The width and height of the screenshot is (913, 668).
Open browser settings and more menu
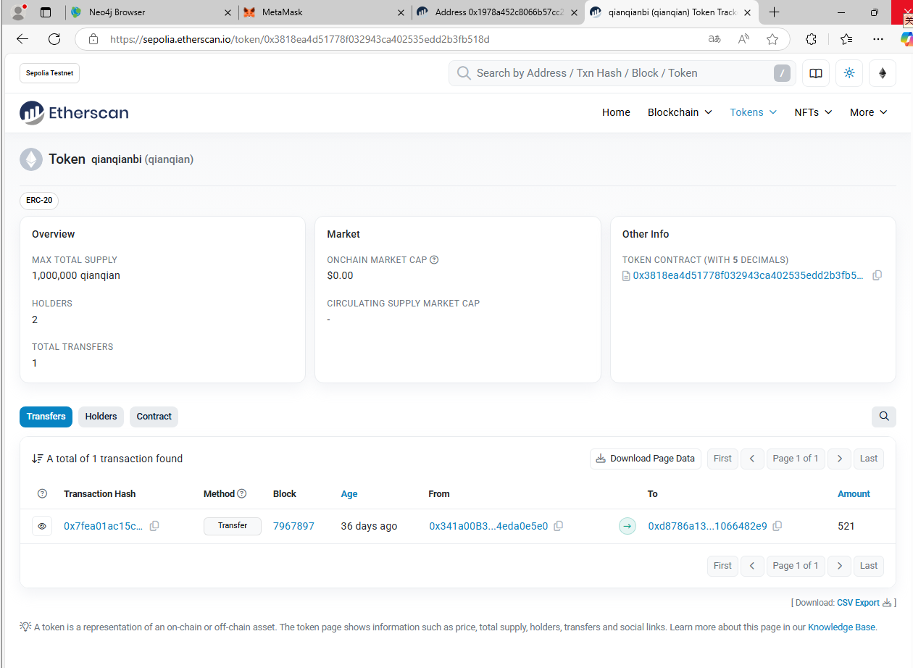click(878, 39)
